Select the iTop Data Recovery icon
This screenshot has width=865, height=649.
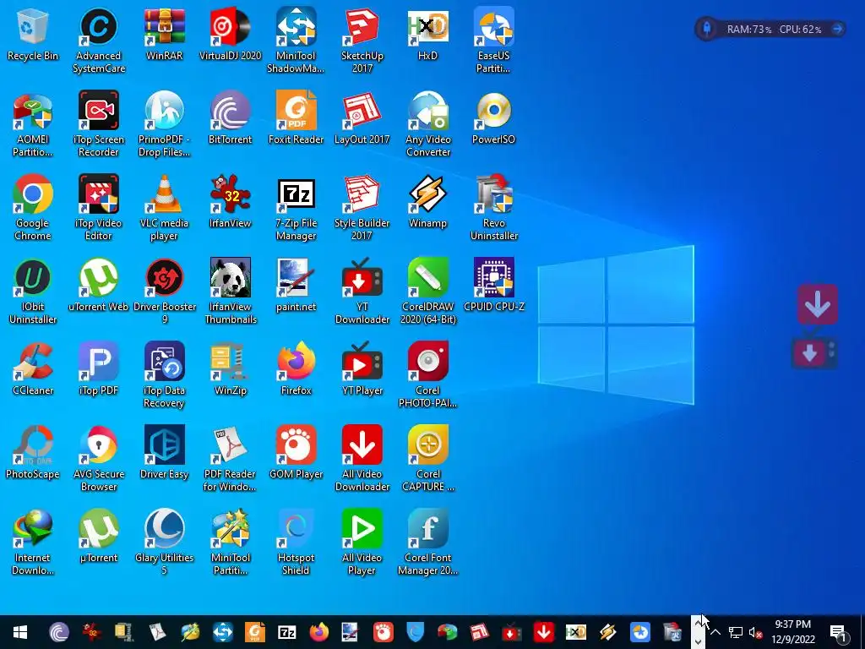coord(165,375)
